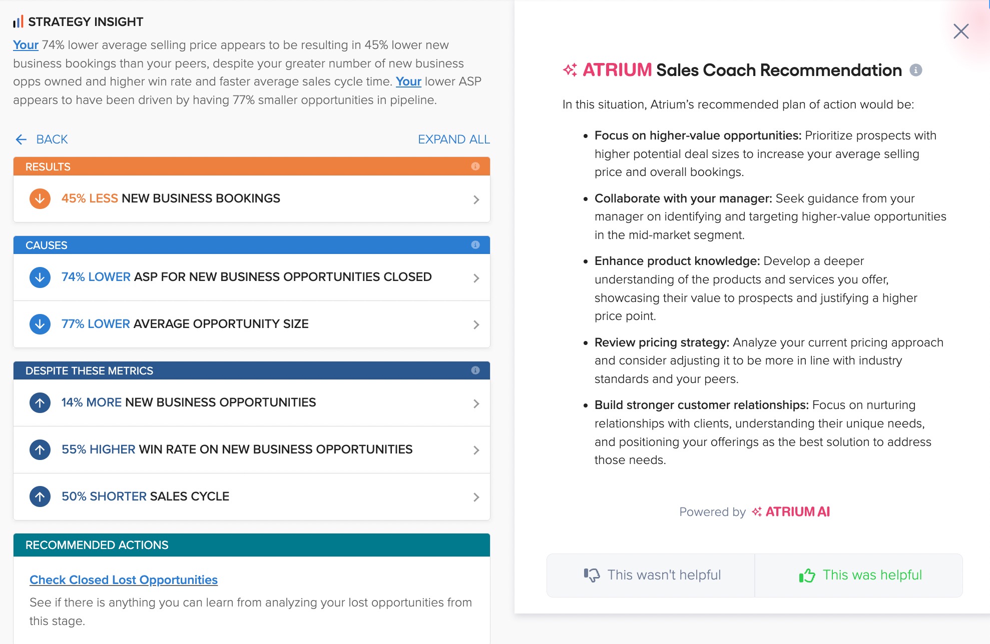Viewport: 990px width, 644px height.
Task: Click ATRIUM AI logo in Powered by line
Action: pyautogui.click(x=791, y=512)
